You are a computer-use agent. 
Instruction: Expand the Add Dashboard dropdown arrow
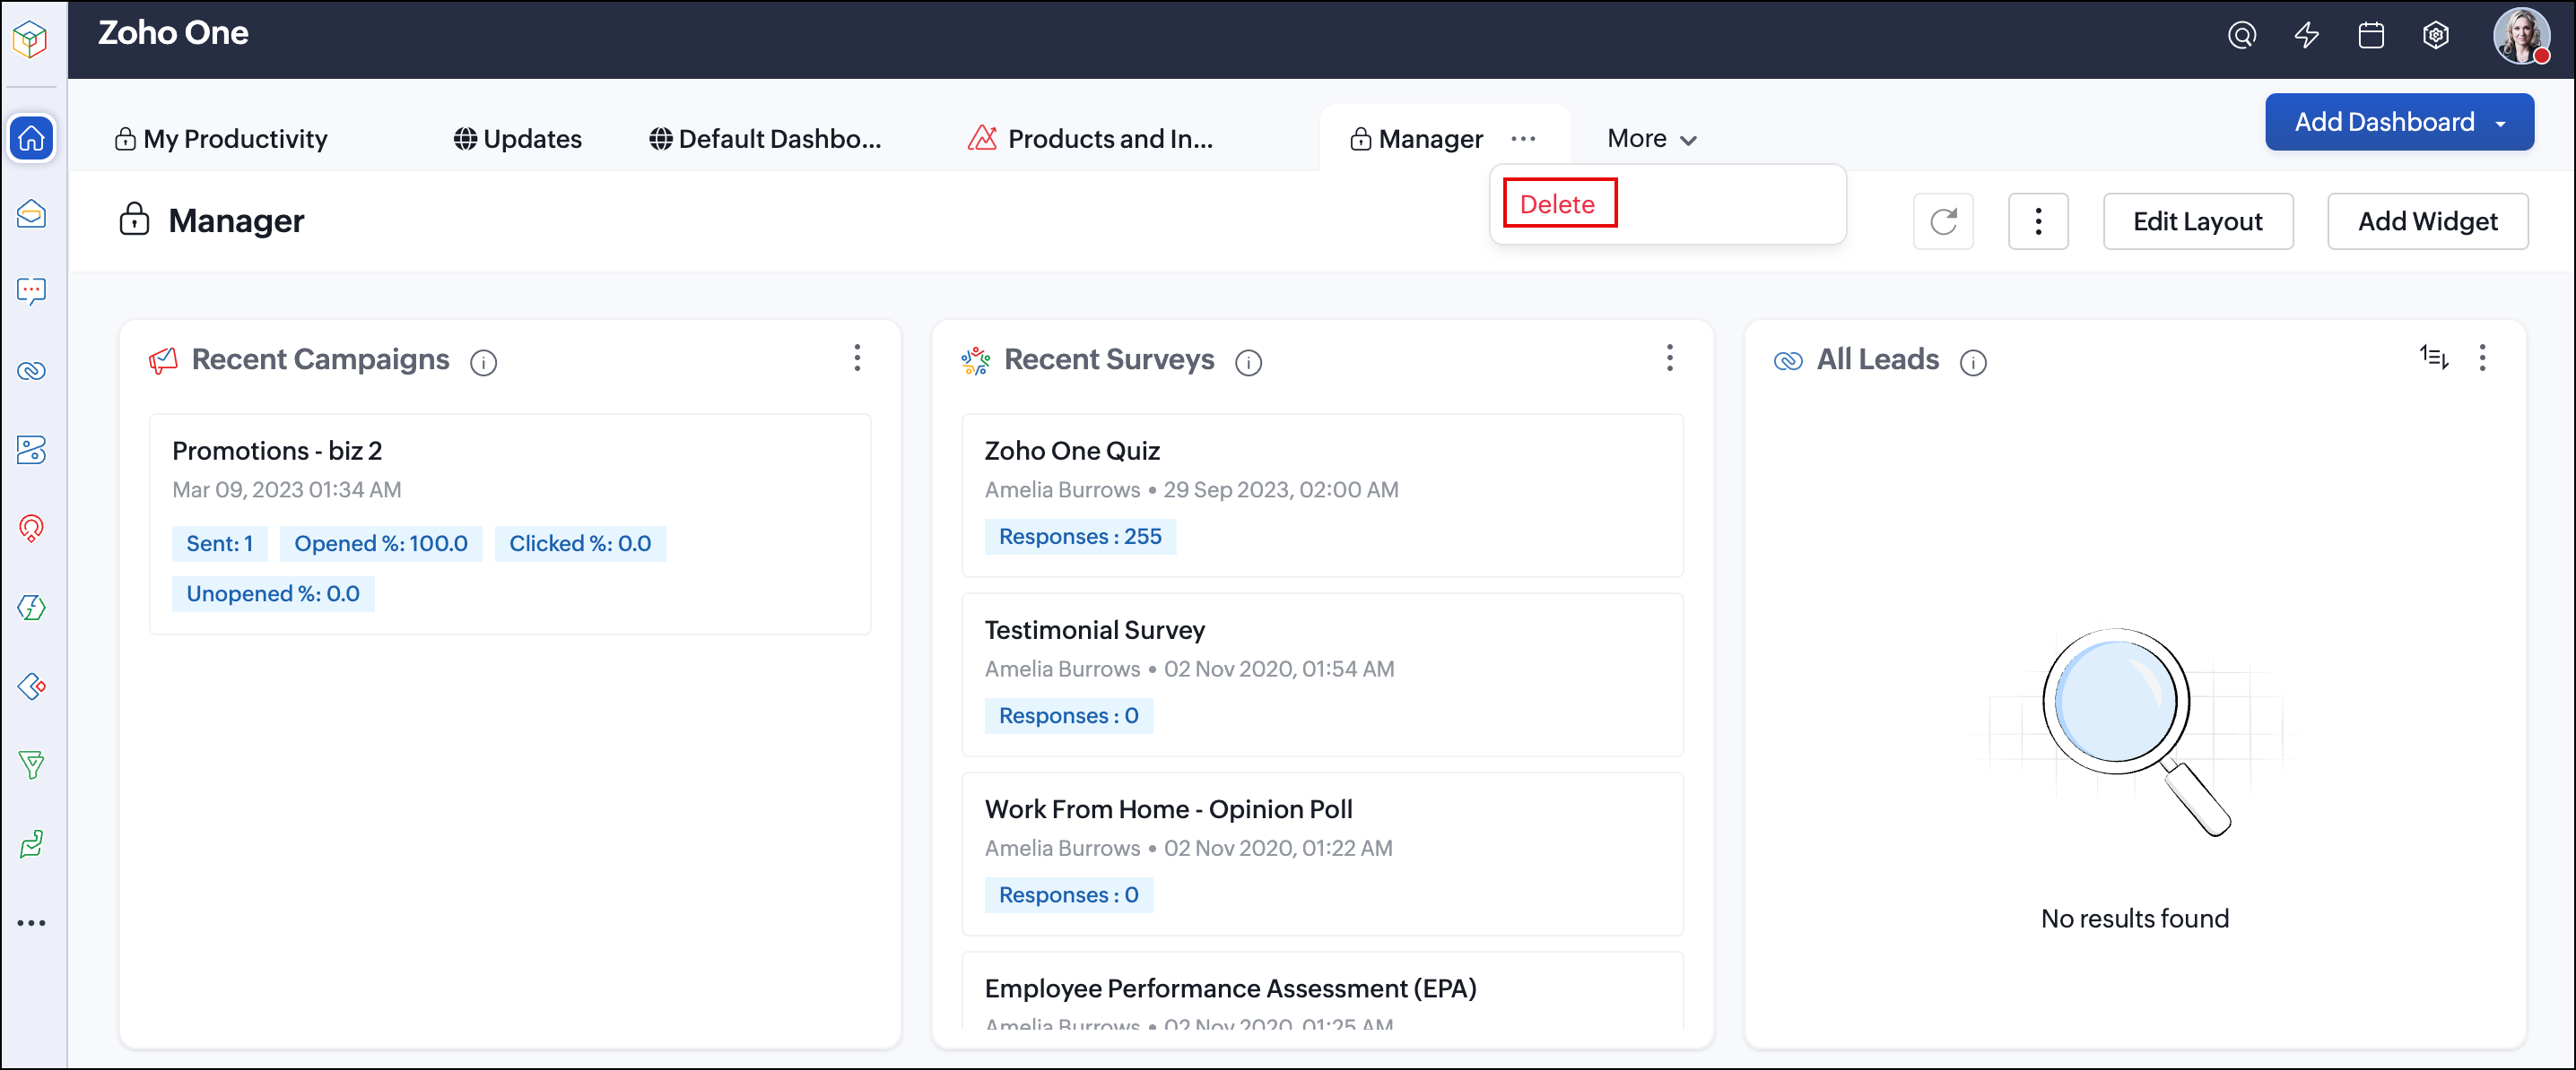[2502, 123]
